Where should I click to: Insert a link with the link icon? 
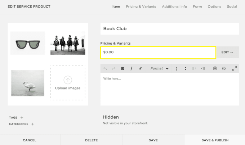pos(140,68)
